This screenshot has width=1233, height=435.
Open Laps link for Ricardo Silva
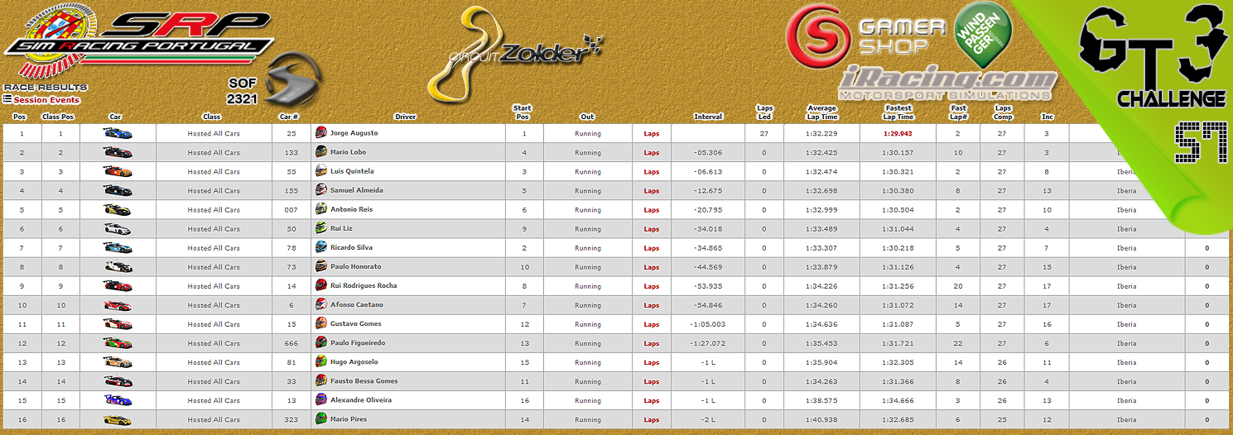(x=652, y=248)
